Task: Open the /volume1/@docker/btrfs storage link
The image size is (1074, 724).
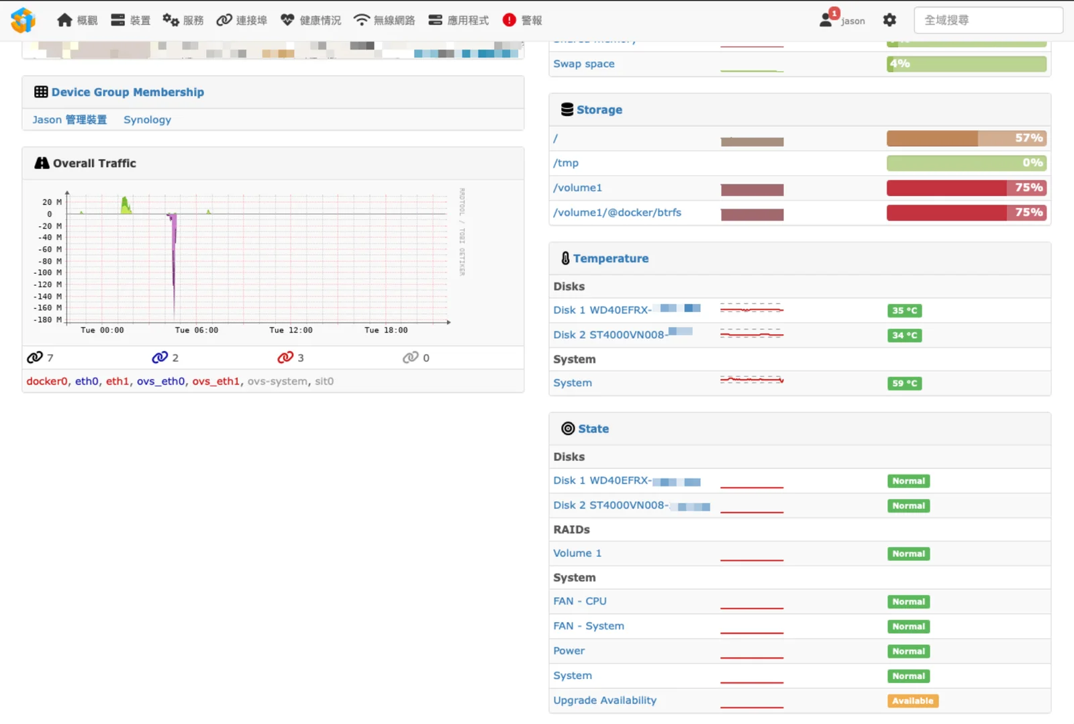Action: (x=617, y=213)
